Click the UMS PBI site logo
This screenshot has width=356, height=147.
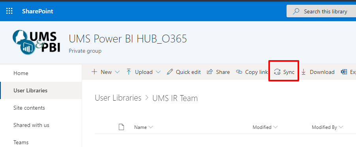tap(36, 42)
